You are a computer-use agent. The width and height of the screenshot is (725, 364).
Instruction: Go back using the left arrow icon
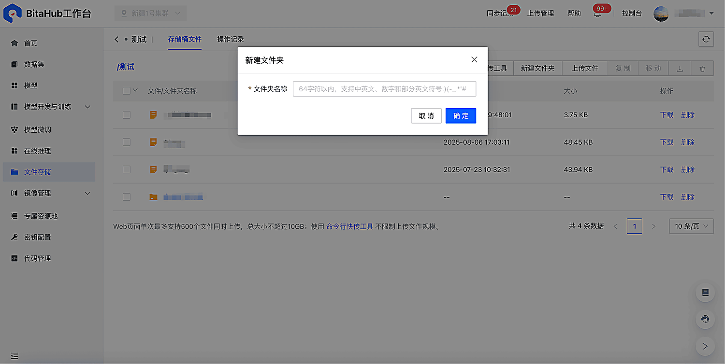[x=116, y=40]
